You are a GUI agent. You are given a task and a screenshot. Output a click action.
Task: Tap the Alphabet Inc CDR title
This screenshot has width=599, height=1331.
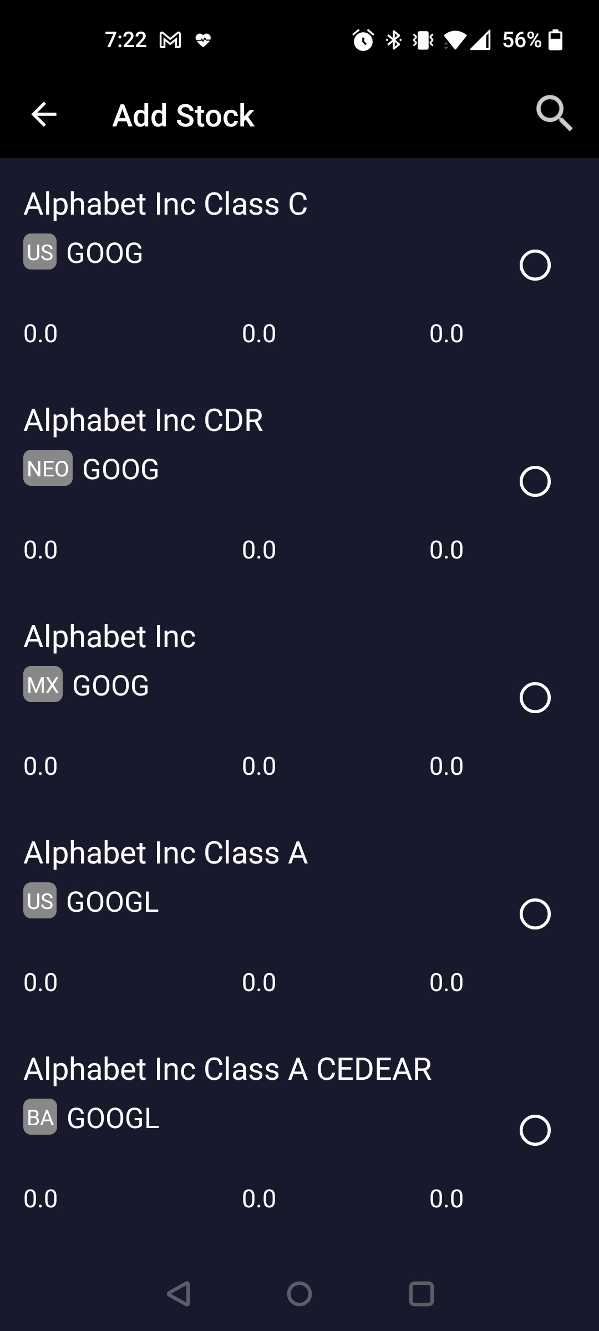143,420
